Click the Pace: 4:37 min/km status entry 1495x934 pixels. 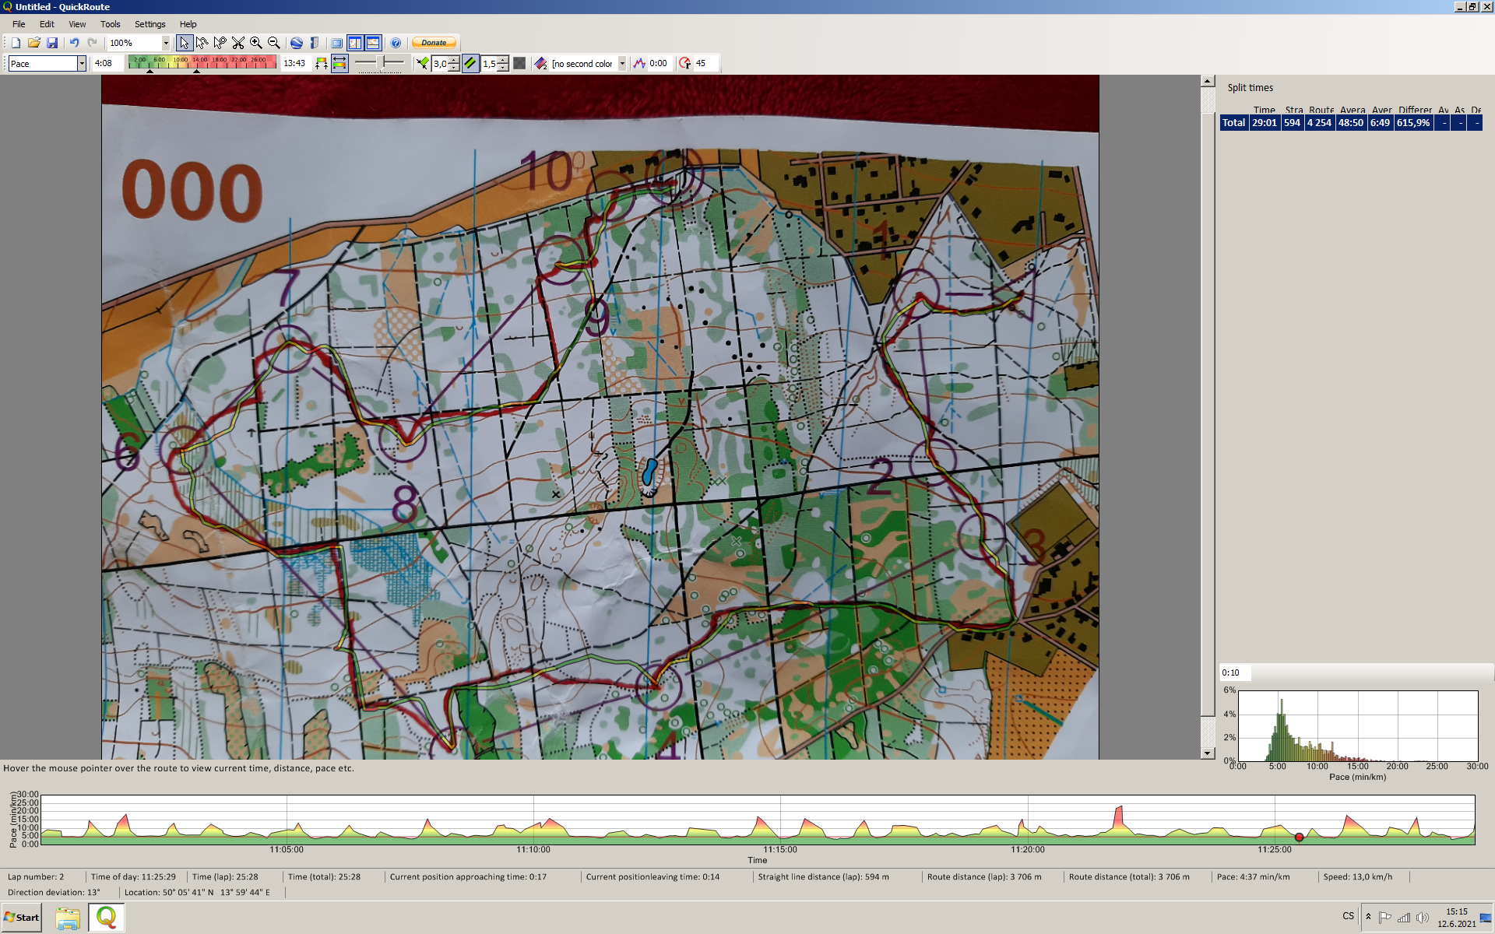(x=1253, y=876)
